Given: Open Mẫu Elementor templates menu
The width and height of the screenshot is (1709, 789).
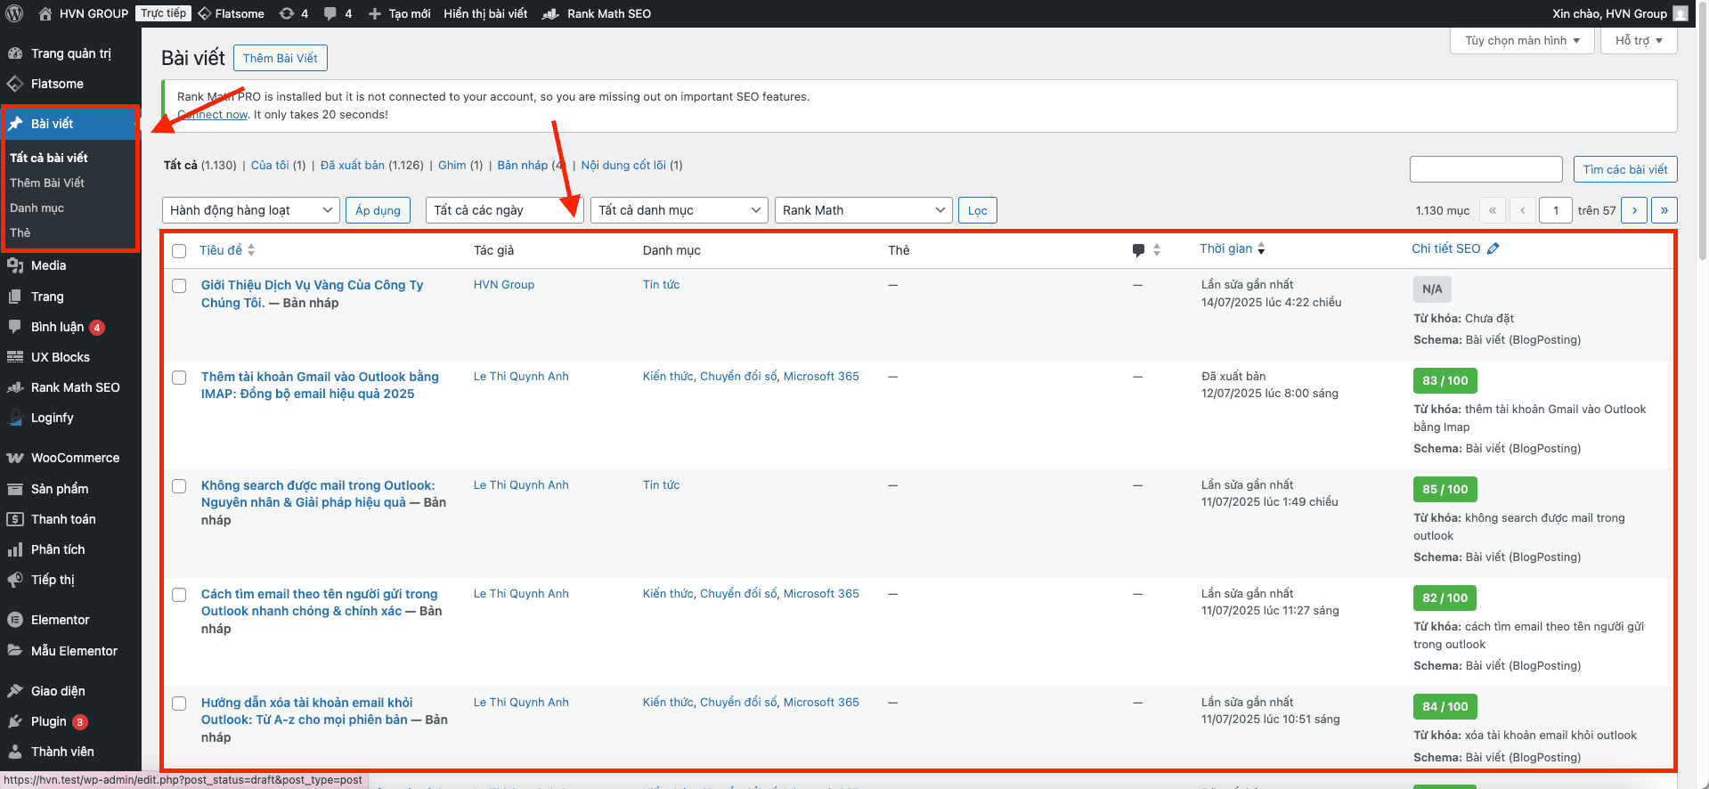Looking at the screenshot, I should point(70,651).
